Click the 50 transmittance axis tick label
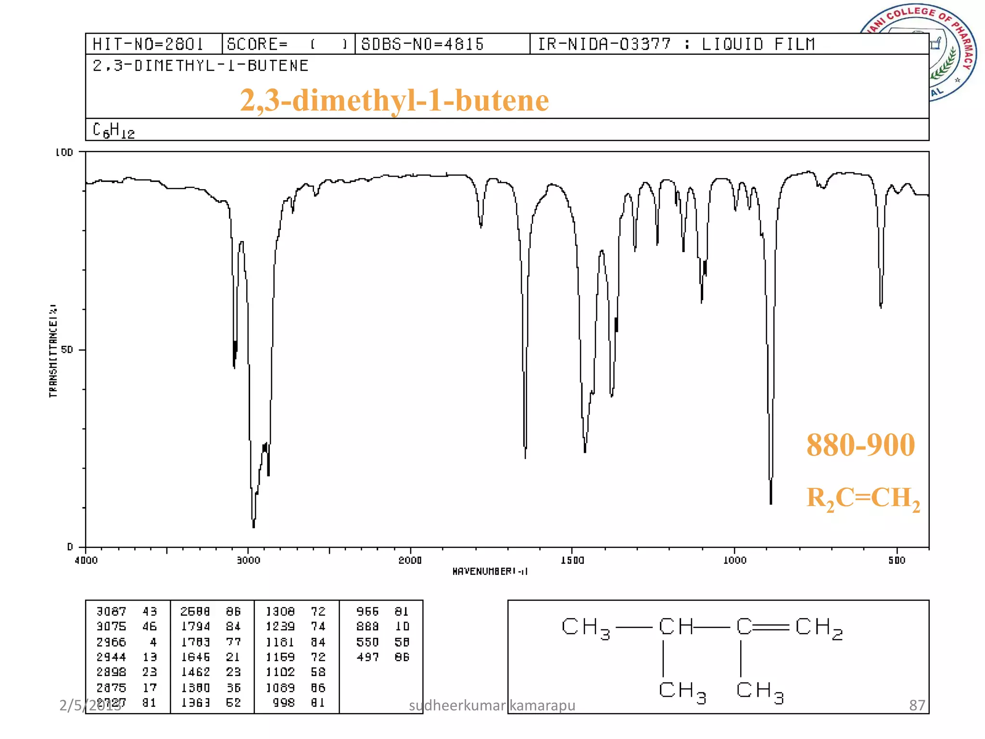 pos(67,350)
